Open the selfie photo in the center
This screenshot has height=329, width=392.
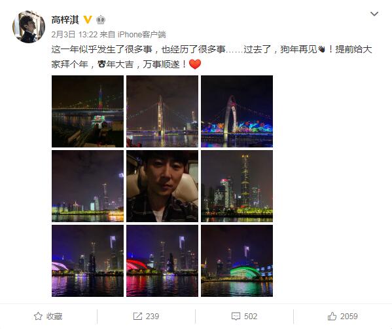162,186
